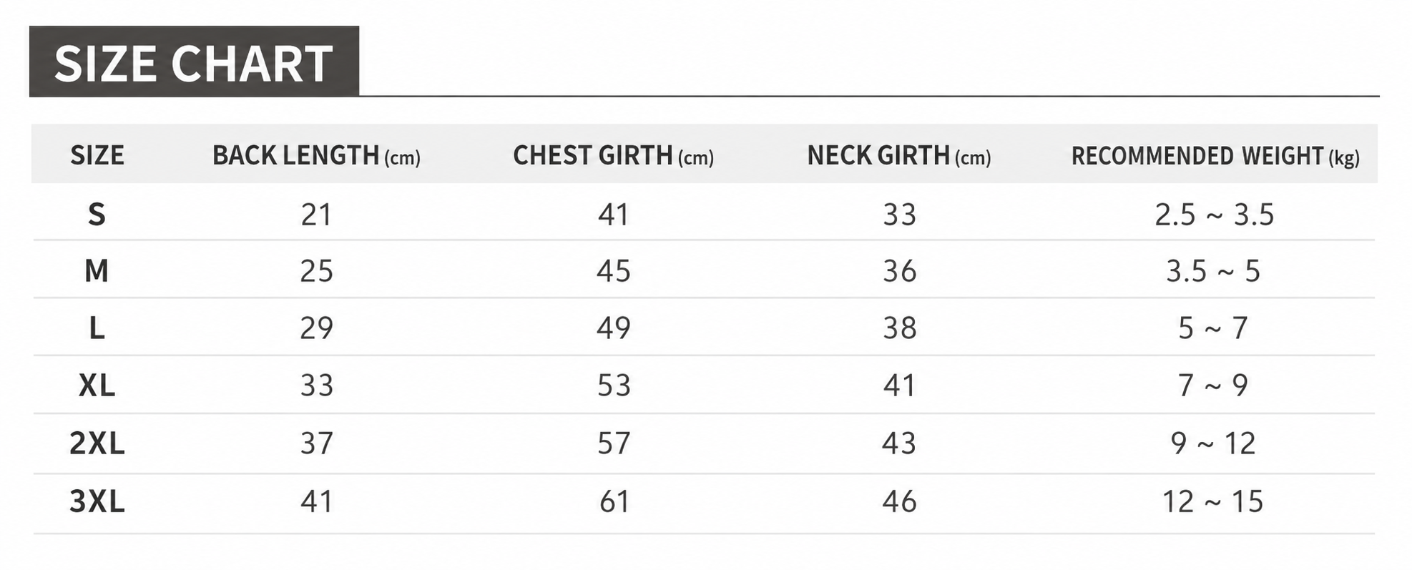
Task: Select the M size row label
Action: (97, 271)
